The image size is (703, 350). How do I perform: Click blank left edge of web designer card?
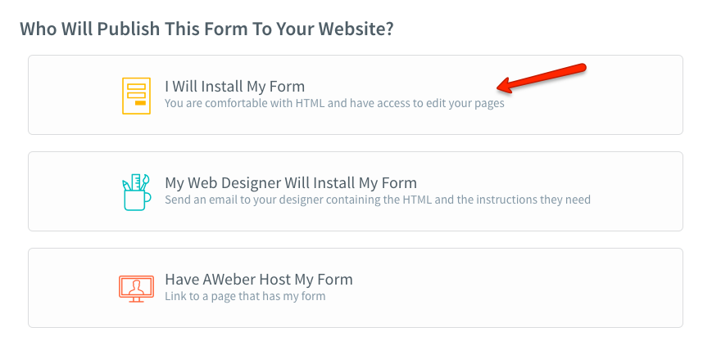[x=66, y=191]
